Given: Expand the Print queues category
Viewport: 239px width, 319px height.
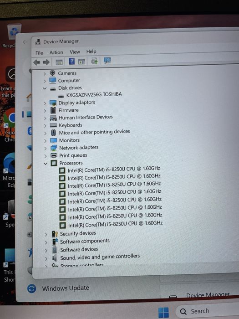Looking at the screenshot, I should point(46,156).
